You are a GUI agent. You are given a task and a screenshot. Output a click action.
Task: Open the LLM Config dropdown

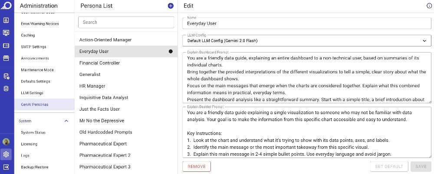click(307, 41)
